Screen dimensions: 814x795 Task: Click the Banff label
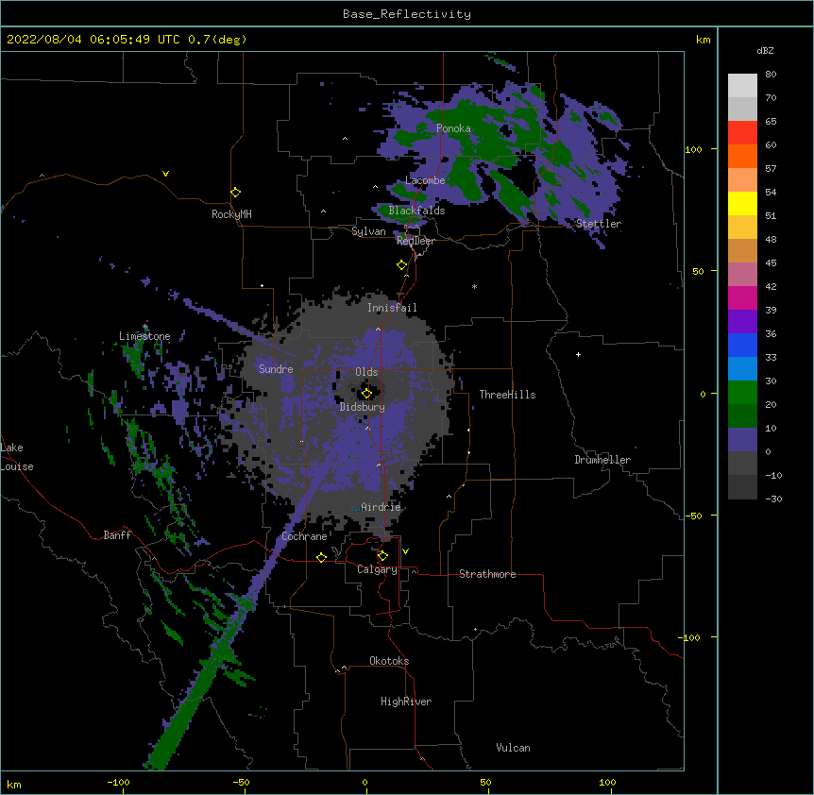coord(117,535)
